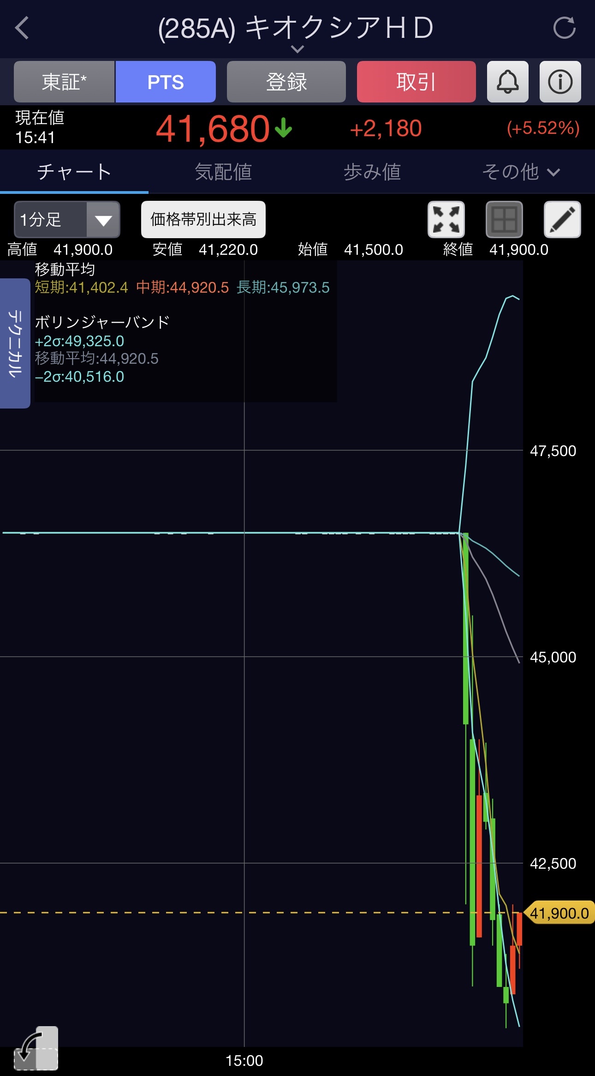The width and height of the screenshot is (595, 1076).
Task: Refresh the stock quote data
Action: [565, 28]
